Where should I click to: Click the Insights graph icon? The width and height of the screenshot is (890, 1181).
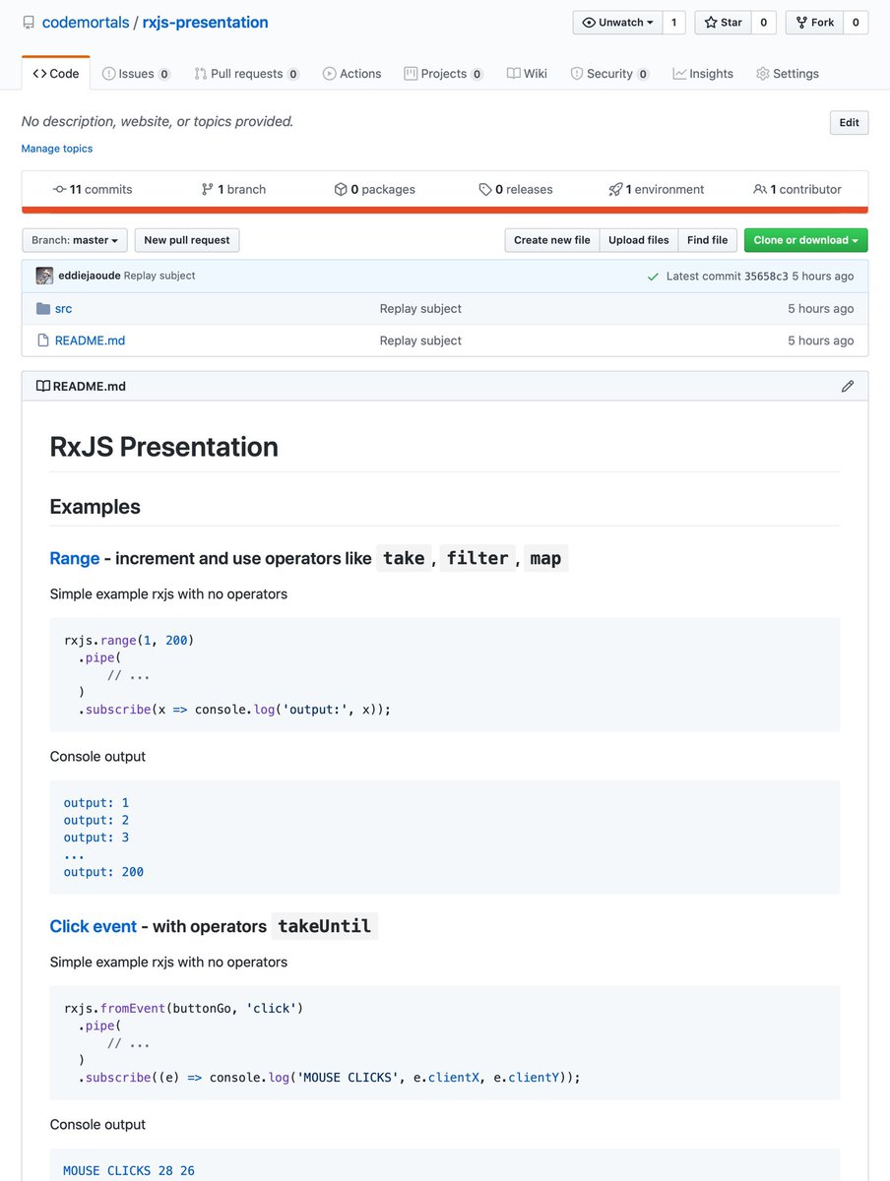[x=679, y=74]
